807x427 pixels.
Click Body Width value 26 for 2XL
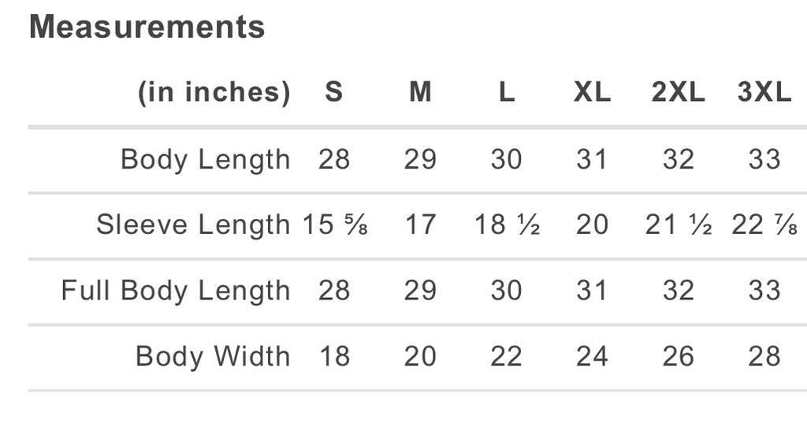click(679, 356)
